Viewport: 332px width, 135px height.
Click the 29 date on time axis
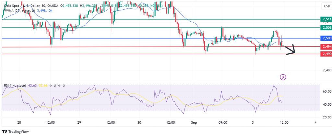79,122
